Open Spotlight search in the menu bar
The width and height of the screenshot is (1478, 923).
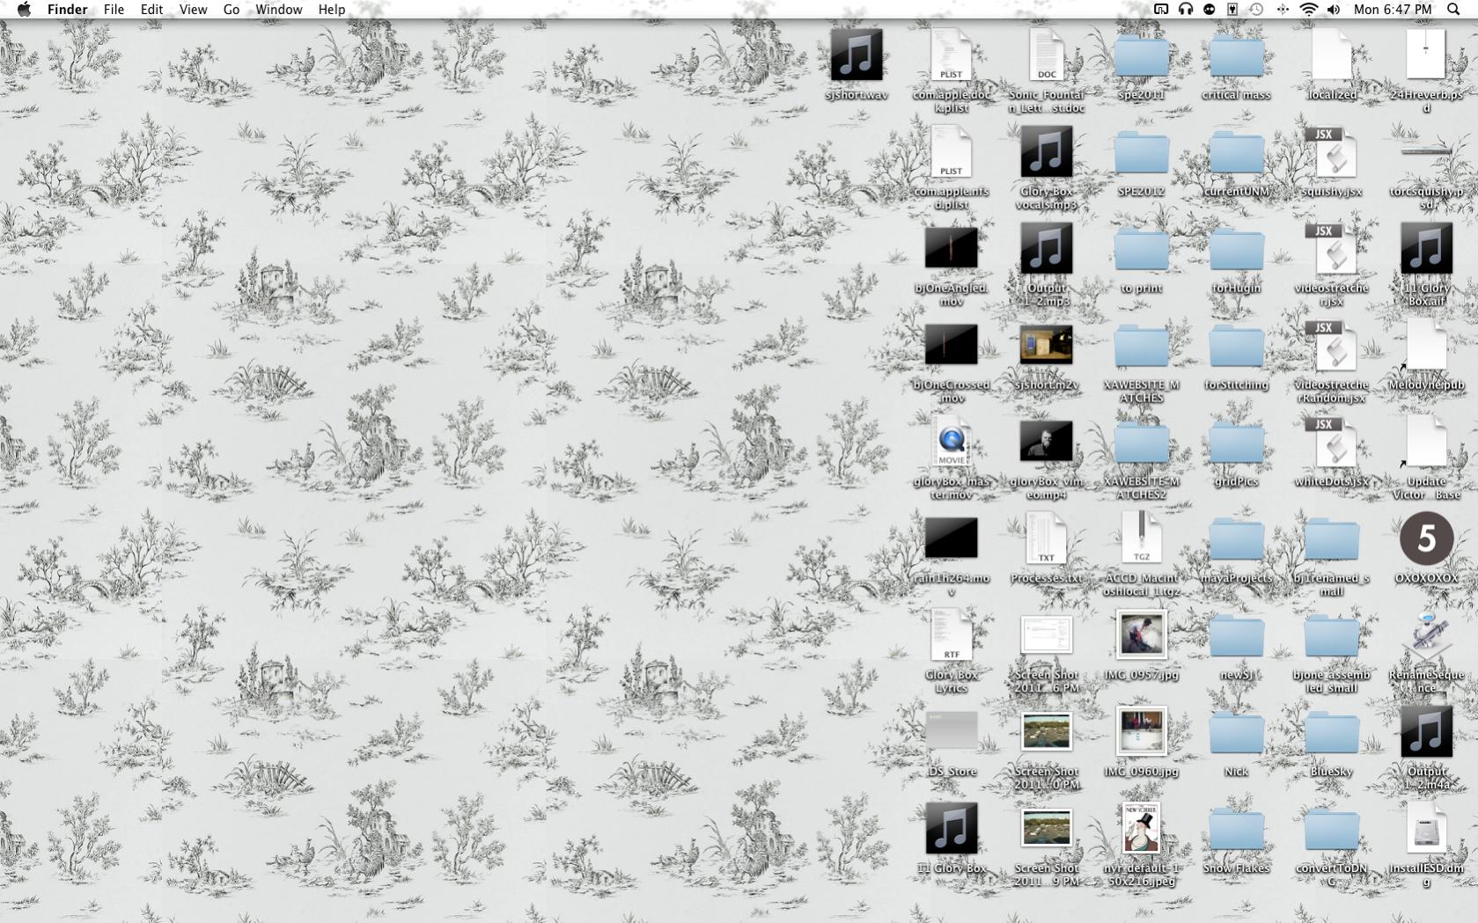coord(1453,10)
